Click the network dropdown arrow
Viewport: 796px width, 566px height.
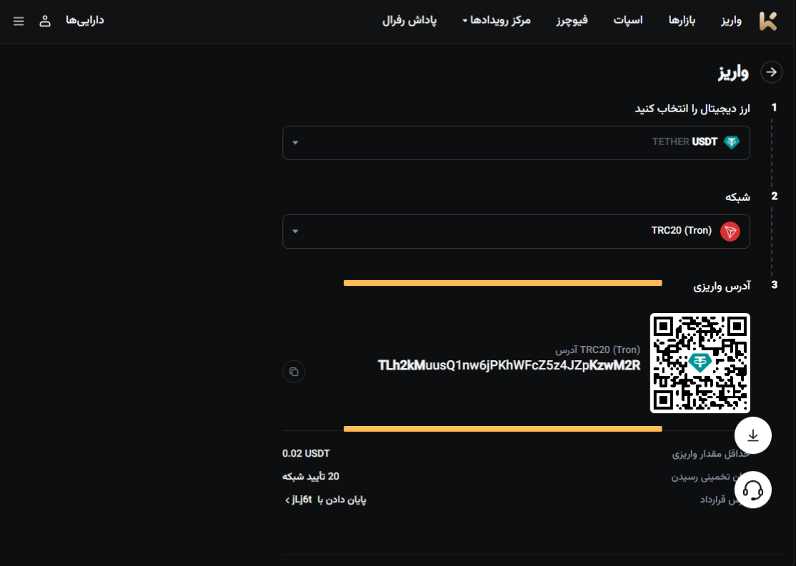click(295, 232)
